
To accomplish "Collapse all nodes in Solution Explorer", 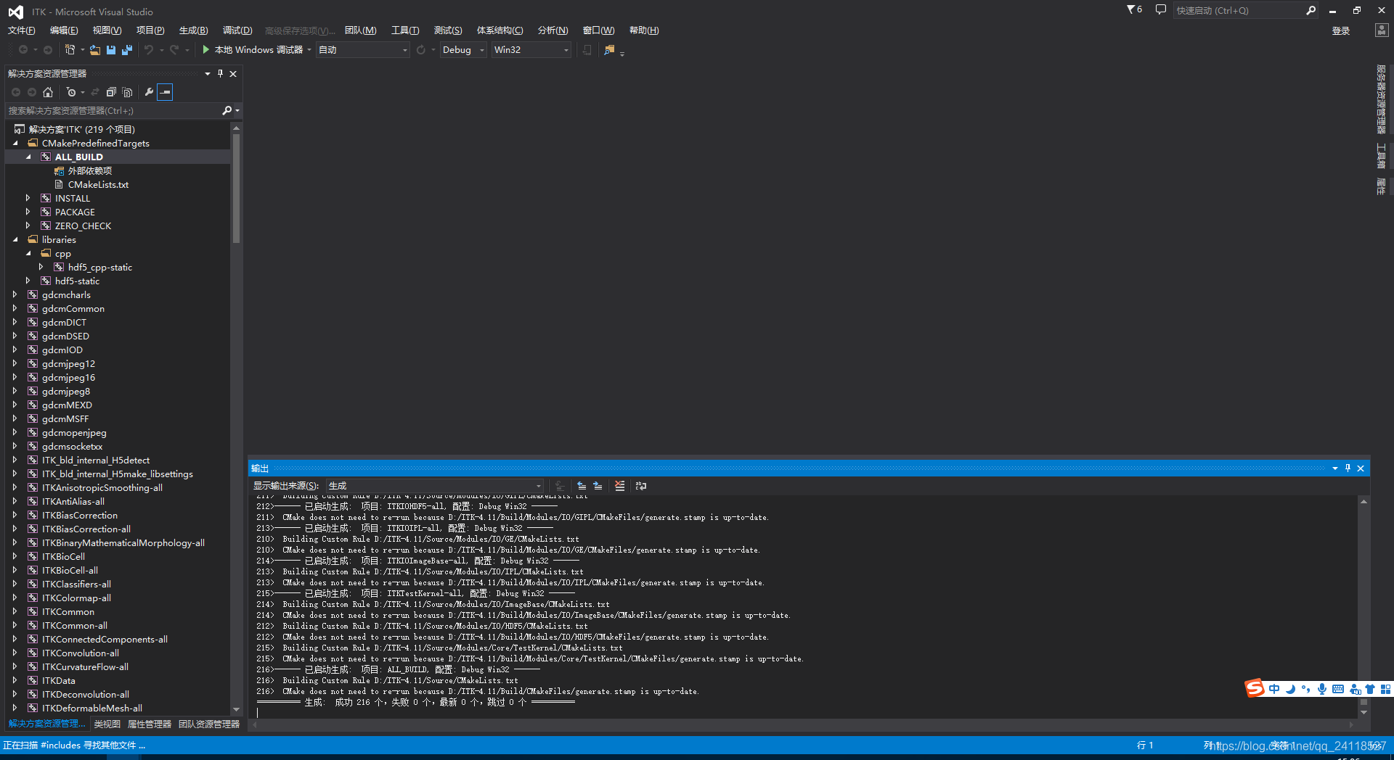I will click(x=111, y=92).
